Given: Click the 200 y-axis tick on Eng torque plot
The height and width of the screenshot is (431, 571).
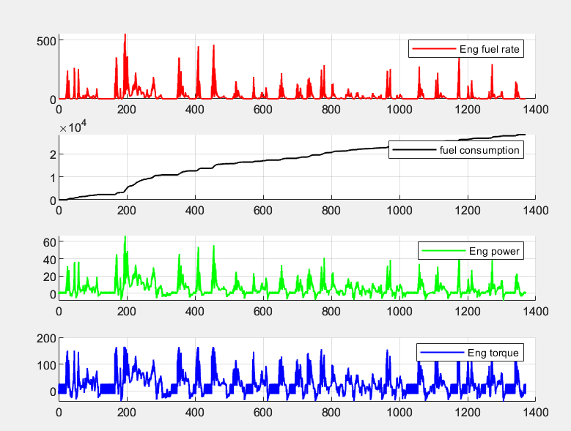Looking at the screenshot, I should pos(46,339).
